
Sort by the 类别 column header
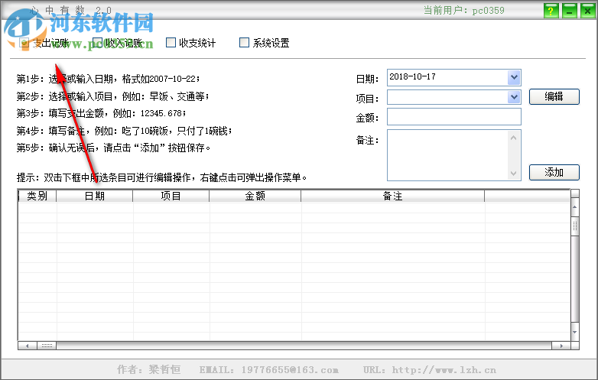pyautogui.click(x=37, y=196)
